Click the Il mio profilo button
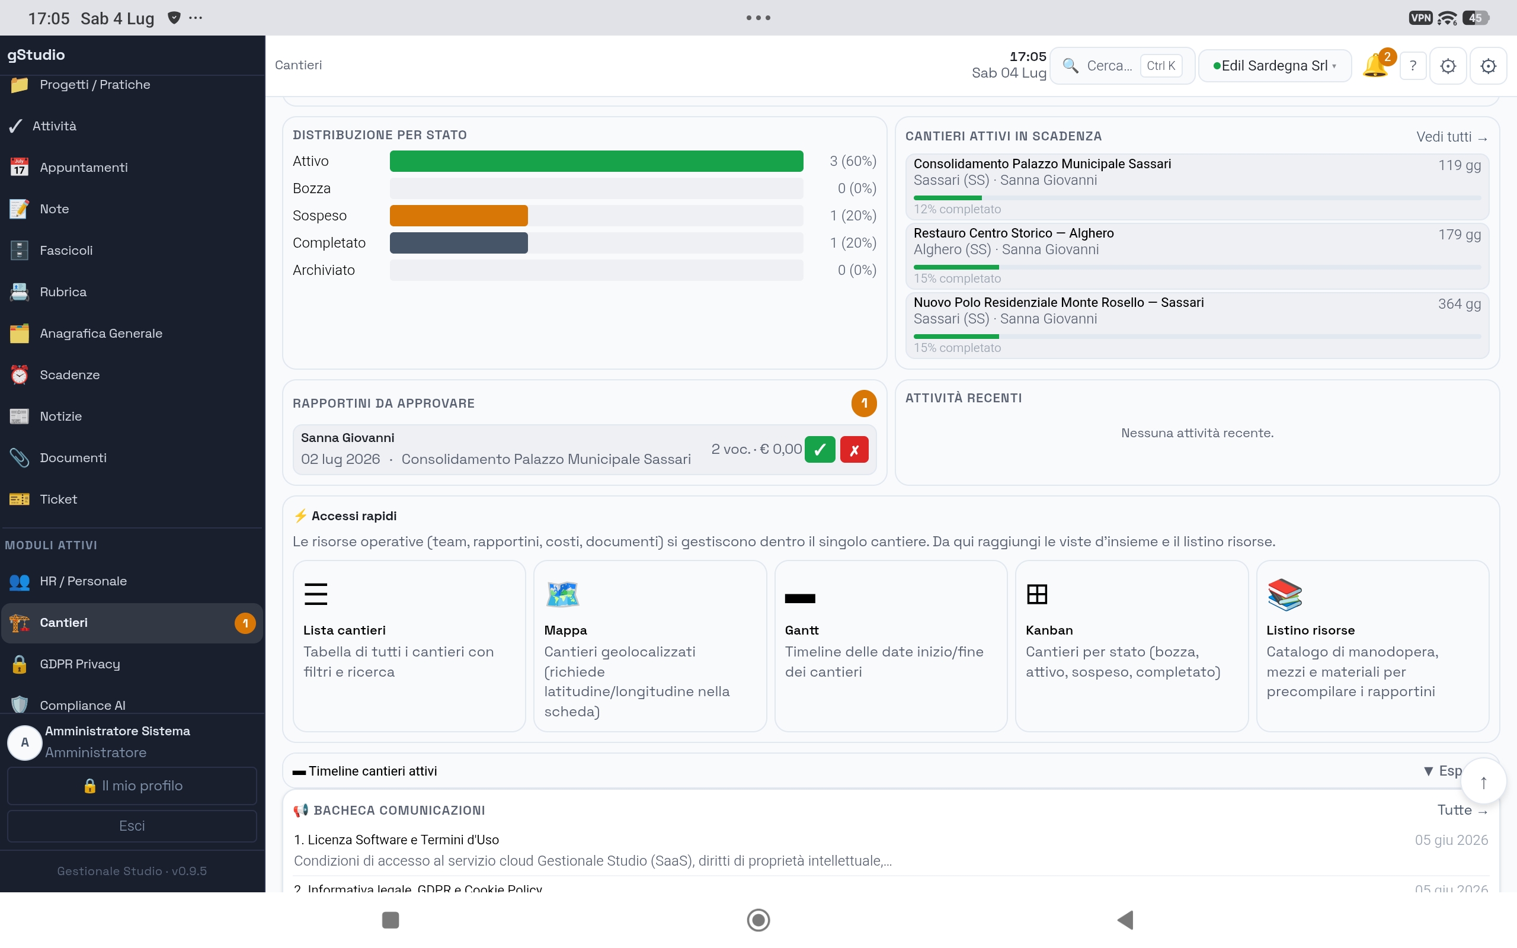The height and width of the screenshot is (948, 1517). 132,786
